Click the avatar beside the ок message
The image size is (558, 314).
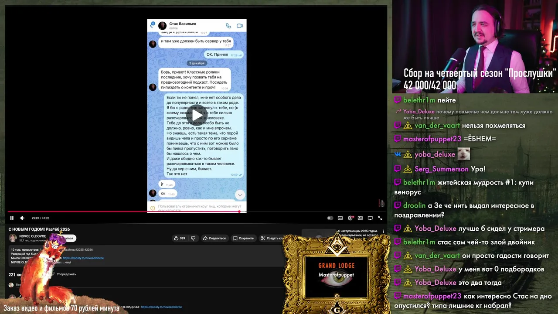tap(153, 193)
